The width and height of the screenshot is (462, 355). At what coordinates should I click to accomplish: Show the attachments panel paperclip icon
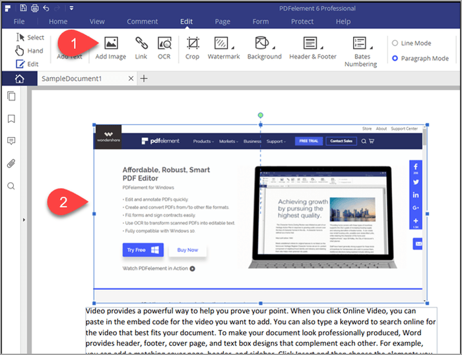[x=11, y=164]
